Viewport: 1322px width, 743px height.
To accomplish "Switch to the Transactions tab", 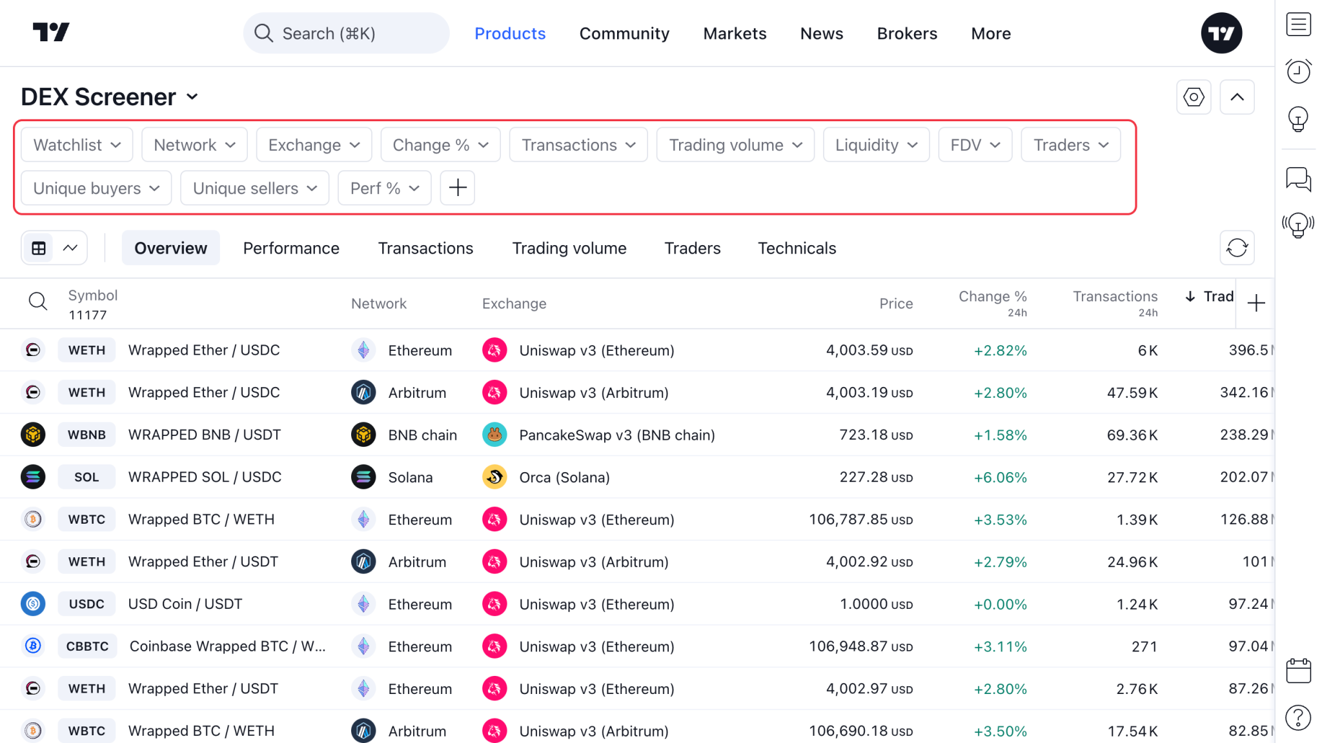I will 425,248.
